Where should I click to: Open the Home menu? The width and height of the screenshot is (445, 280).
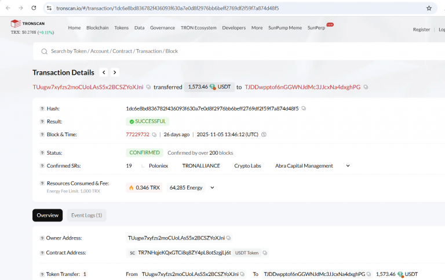click(x=74, y=28)
